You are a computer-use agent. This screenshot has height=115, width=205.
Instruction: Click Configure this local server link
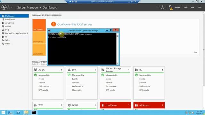(75, 24)
